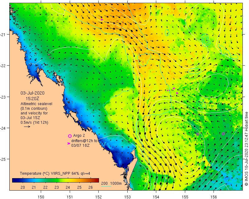Click the longitude axis label '154'
The width and height of the screenshot is (249, 199).
pyautogui.click(x=156, y=197)
